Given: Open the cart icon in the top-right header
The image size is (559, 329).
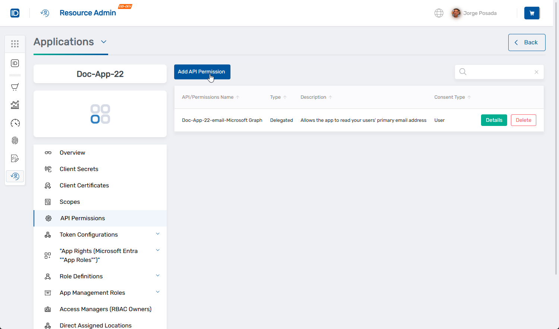Looking at the screenshot, I should click(x=532, y=13).
